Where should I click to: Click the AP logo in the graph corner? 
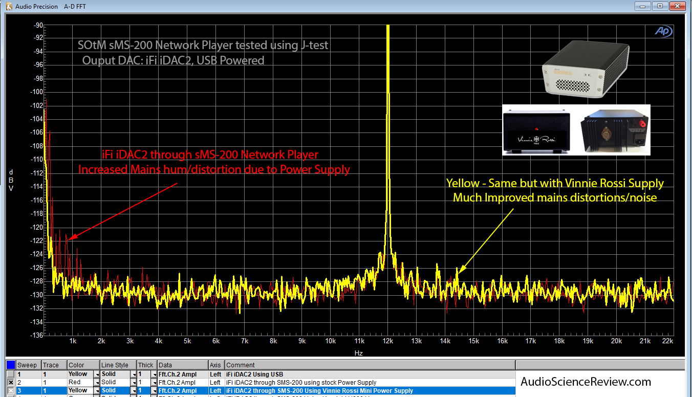coord(664,32)
